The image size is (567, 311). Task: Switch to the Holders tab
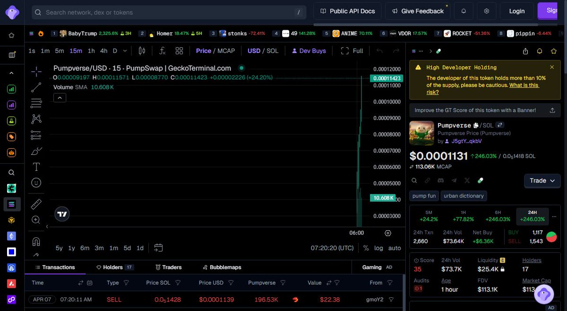pyautogui.click(x=115, y=267)
